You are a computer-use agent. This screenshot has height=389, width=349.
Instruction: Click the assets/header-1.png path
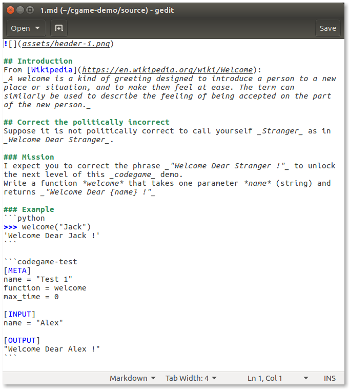(66, 44)
